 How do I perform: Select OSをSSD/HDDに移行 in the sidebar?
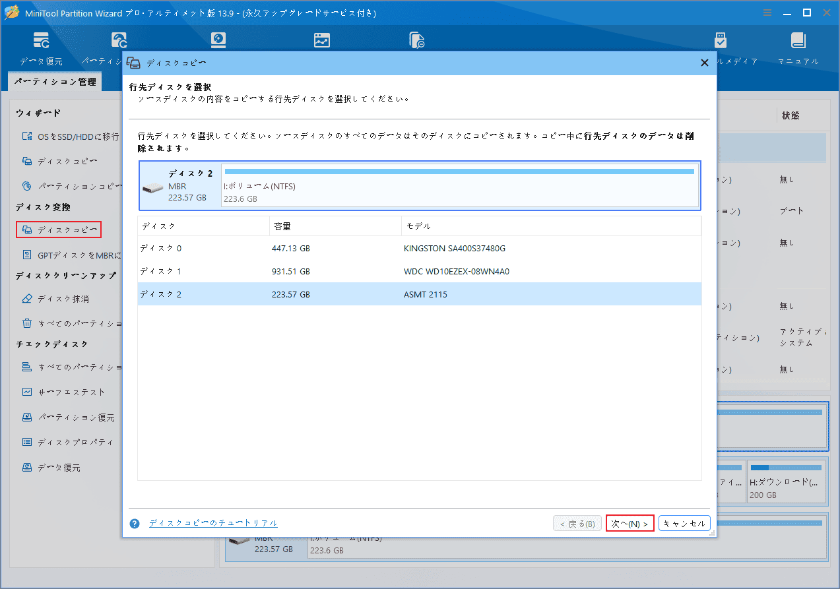click(79, 137)
